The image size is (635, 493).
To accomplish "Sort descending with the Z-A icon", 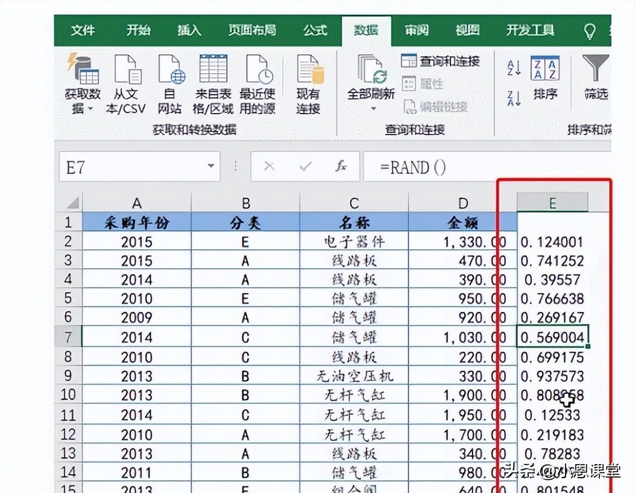I will (514, 99).
